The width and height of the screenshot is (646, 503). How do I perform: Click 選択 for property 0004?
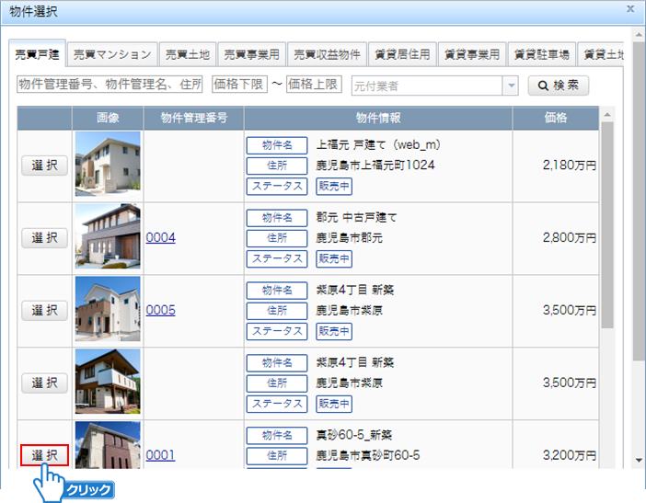[44, 237]
